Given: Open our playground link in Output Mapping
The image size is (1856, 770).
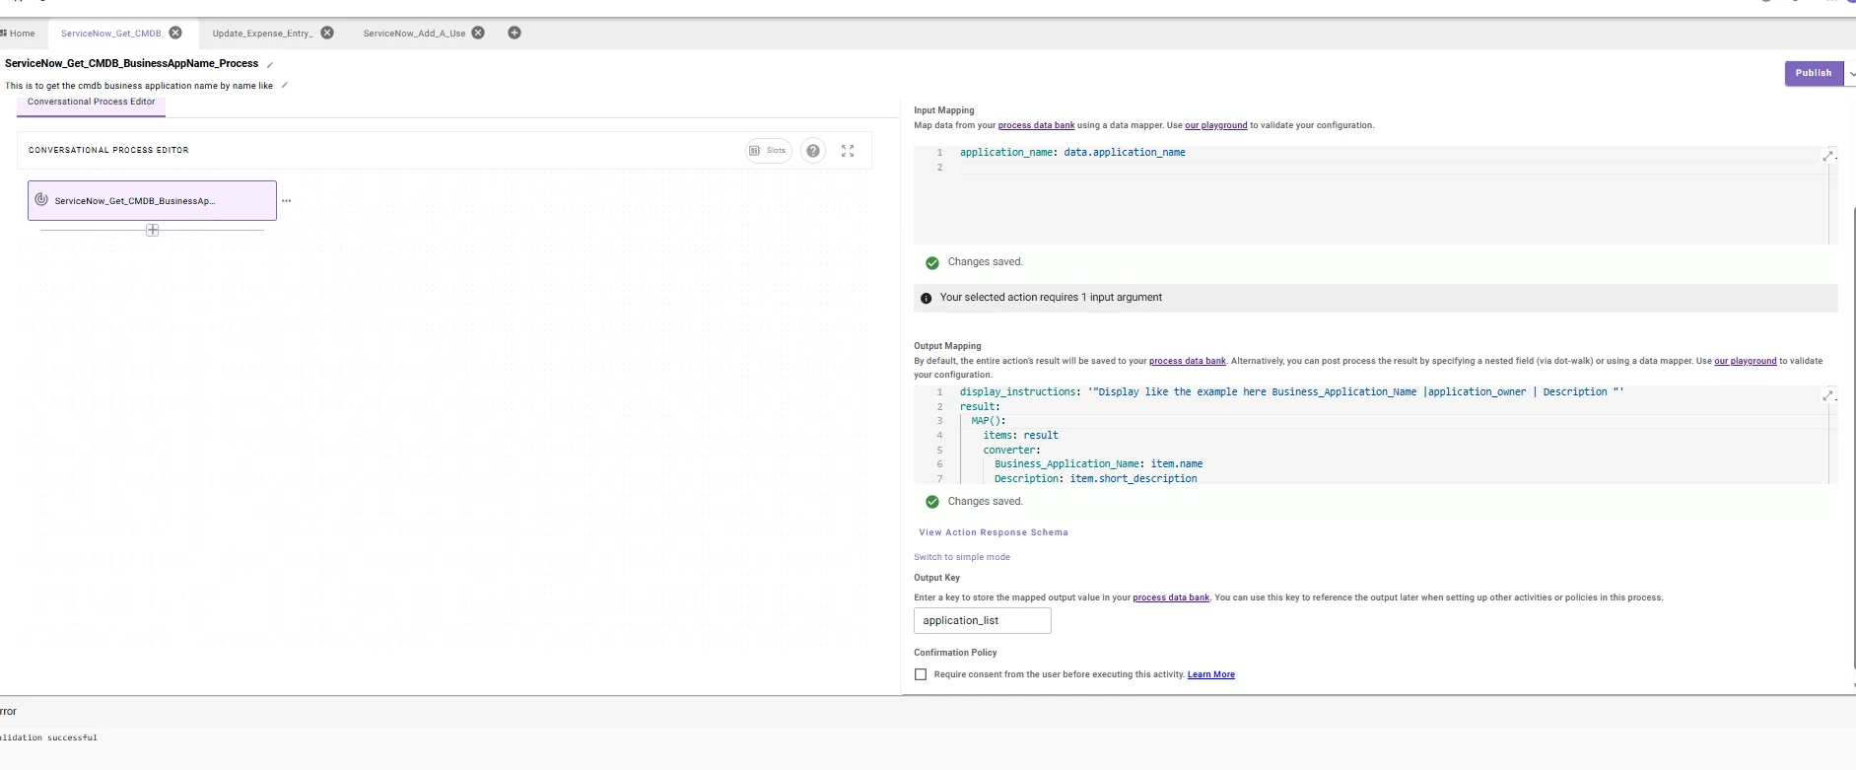Looking at the screenshot, I should coord(1745,361).
